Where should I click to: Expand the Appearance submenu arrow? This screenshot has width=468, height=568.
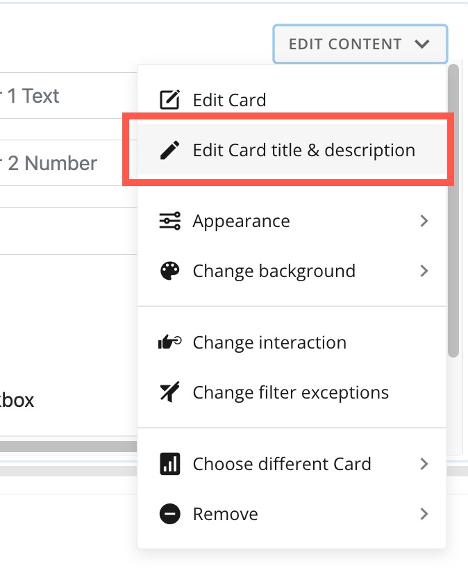tap(425, 221)
